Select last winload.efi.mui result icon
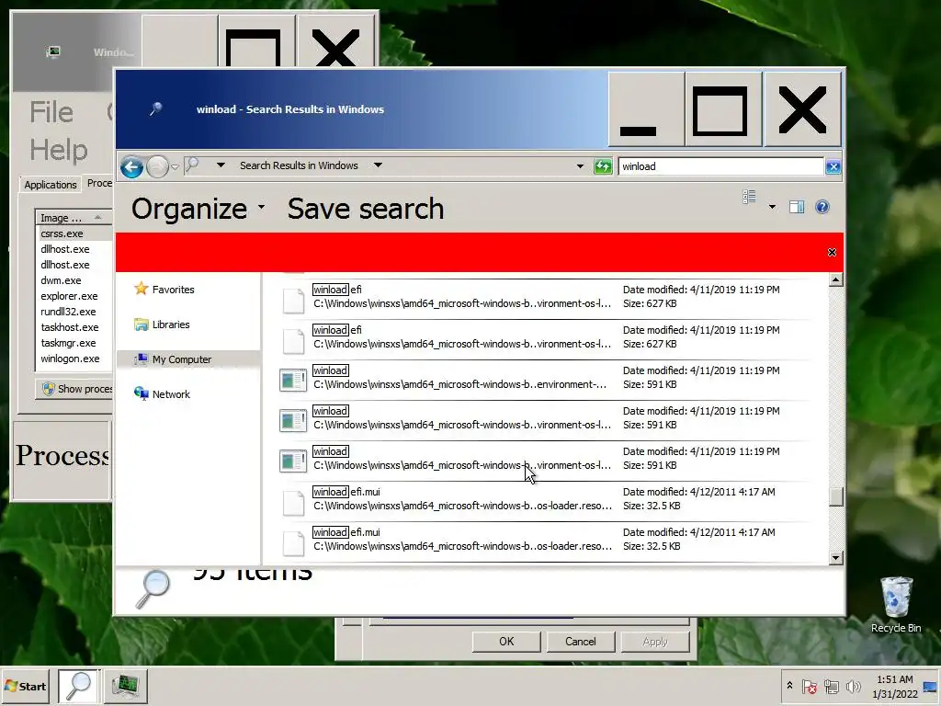This screenshot has height=706, width=941. coord(293,542)
